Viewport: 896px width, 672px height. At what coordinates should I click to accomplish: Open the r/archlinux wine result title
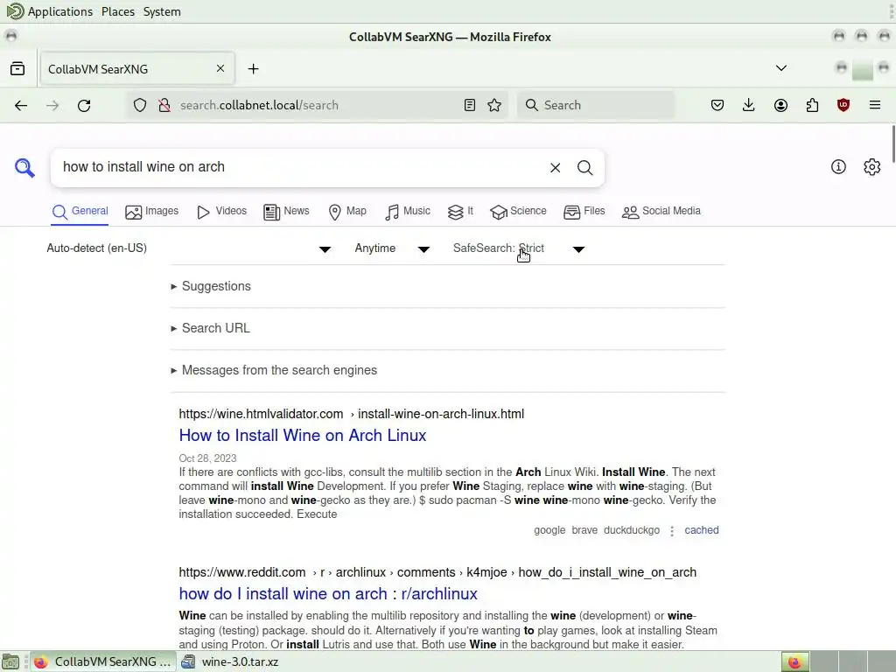pyautogui.click(x=328, y=594)
